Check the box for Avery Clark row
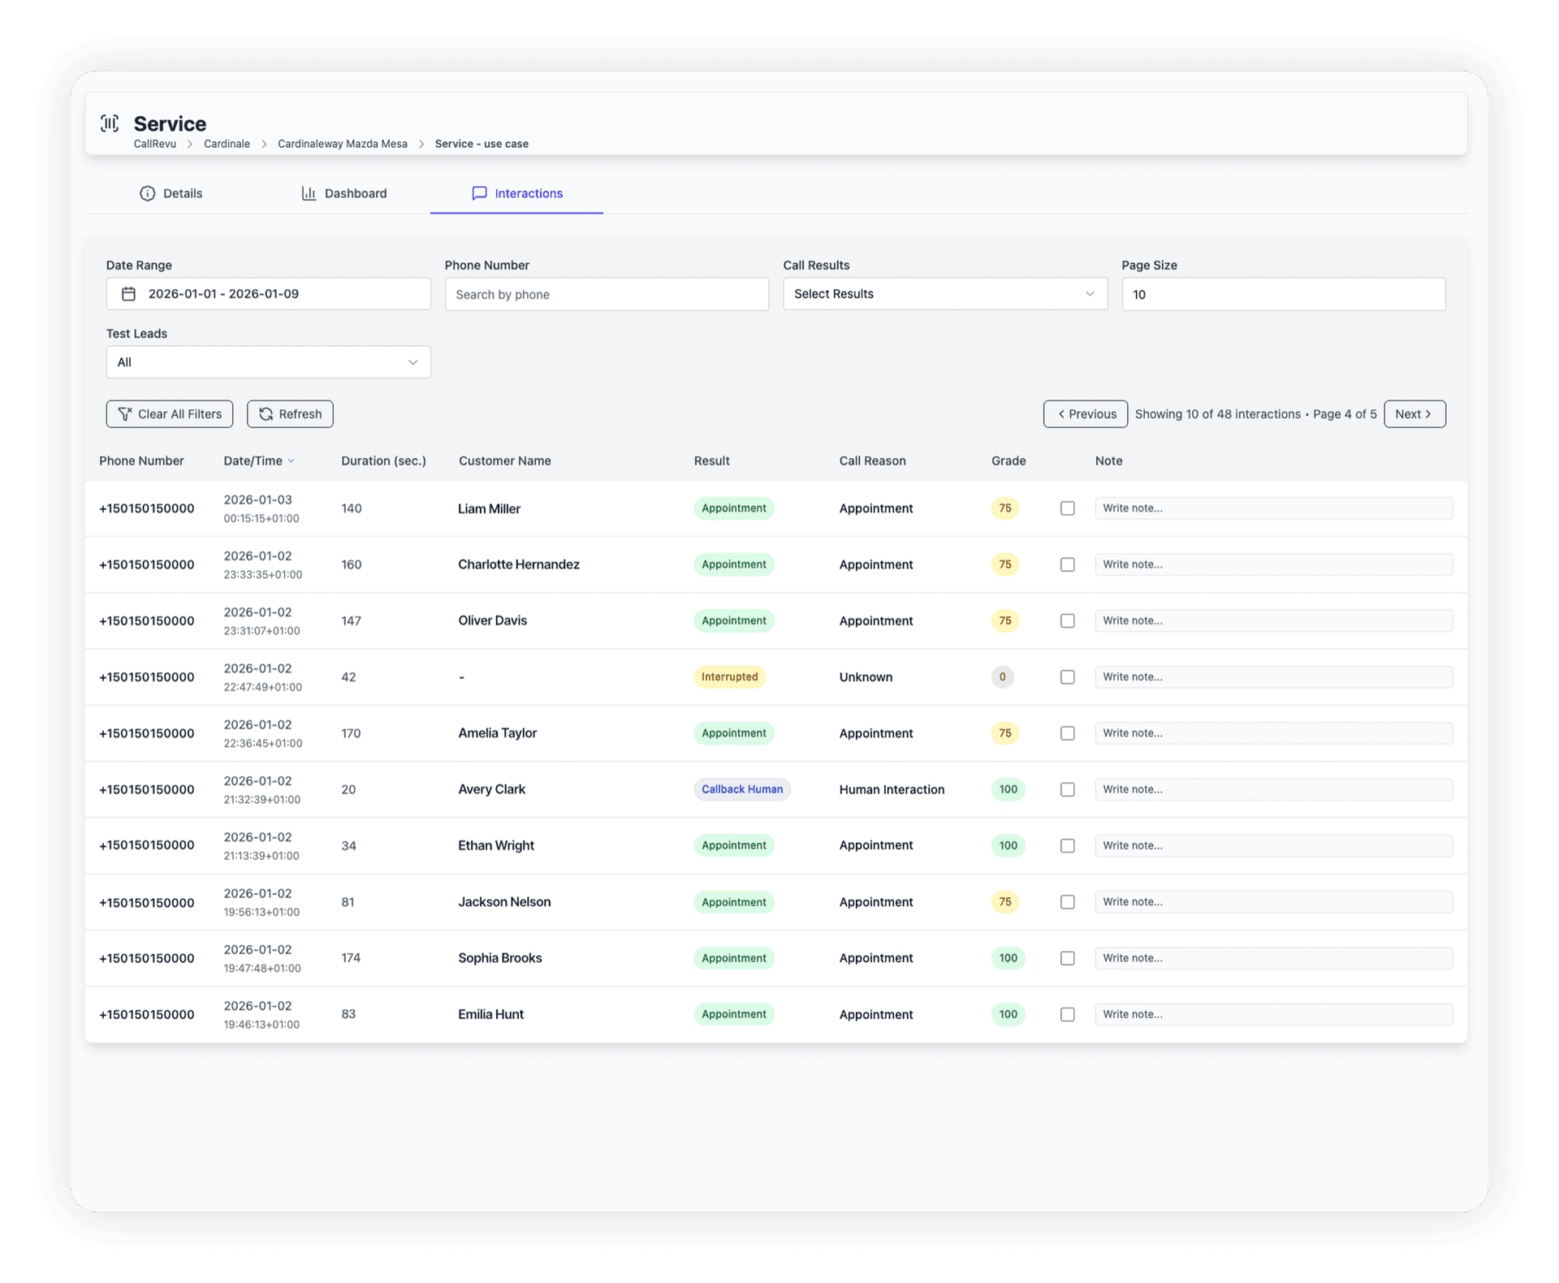Image resolution: width=1559 pixels, height=1283 pixels. [x=1067, y=789]
